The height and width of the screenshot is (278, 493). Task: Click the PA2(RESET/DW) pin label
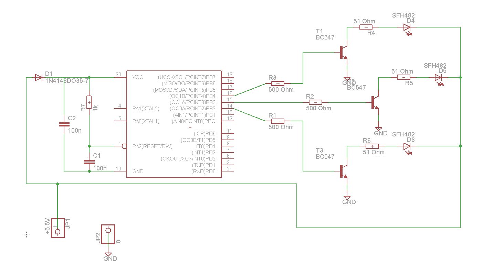152,146
